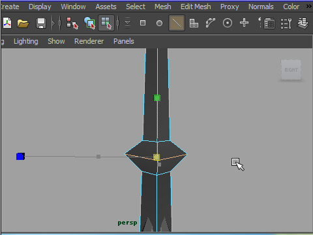313x235 pixels.
Task: Open the Assets menu
Action: pos(106,7)
